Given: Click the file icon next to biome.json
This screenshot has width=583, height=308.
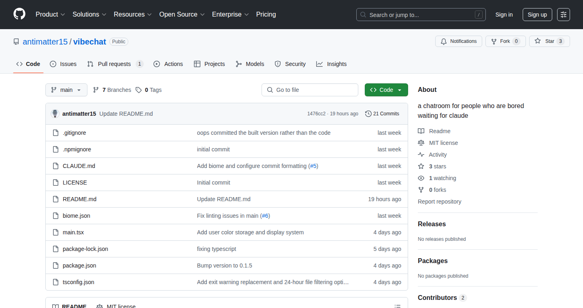Looking at the screenshot, I should pyautogui.click(x=55, y=216).
